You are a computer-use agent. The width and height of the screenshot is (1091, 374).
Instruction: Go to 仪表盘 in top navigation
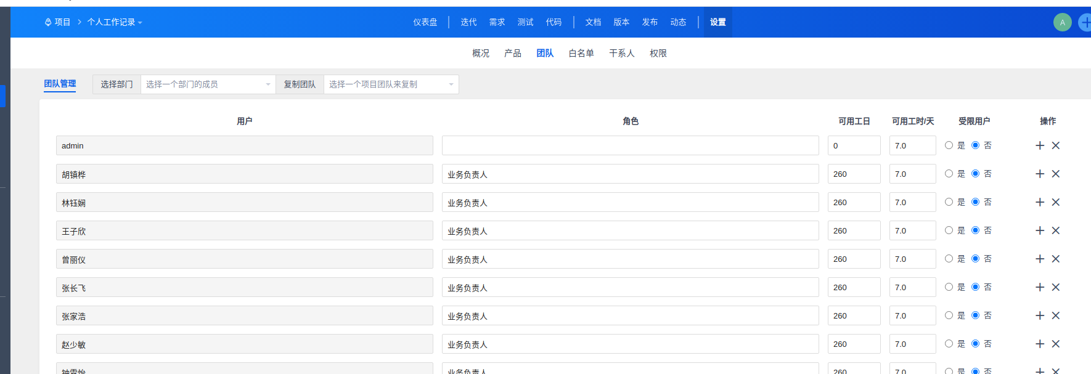[x=425, y=22]
